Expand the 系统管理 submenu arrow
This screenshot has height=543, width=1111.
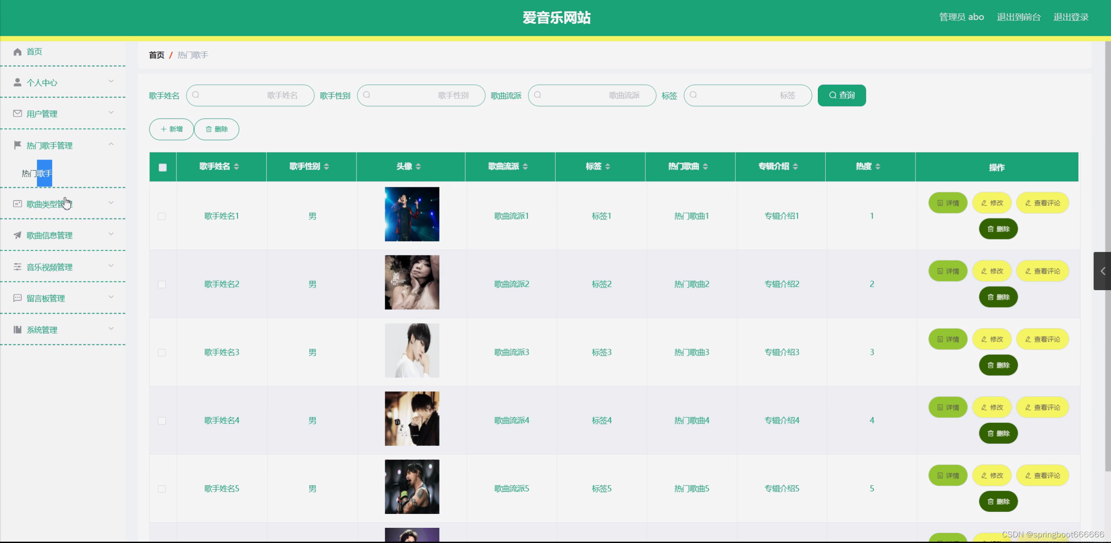click(111, 328)
